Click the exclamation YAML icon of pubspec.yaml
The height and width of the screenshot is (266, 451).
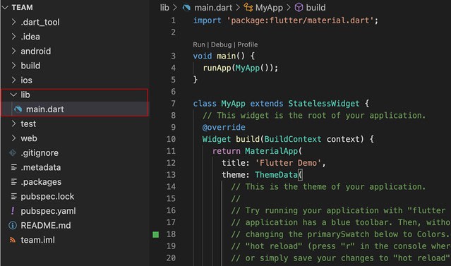click(x=13, y=211)
